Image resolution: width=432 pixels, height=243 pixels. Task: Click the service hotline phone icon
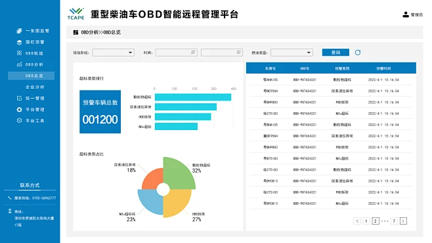coord(10,198)
